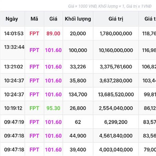This screenshot has width=156, height=156.
Task: Select the 44,900 volume cell
Action: point(78,136)
